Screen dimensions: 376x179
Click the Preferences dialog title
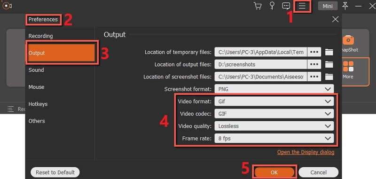coord(43,19)
